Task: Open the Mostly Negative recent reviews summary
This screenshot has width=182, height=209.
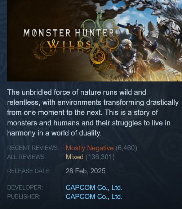Action: tap(90, 148)
